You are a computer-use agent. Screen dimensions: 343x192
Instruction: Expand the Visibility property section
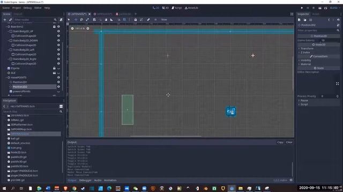318,60
